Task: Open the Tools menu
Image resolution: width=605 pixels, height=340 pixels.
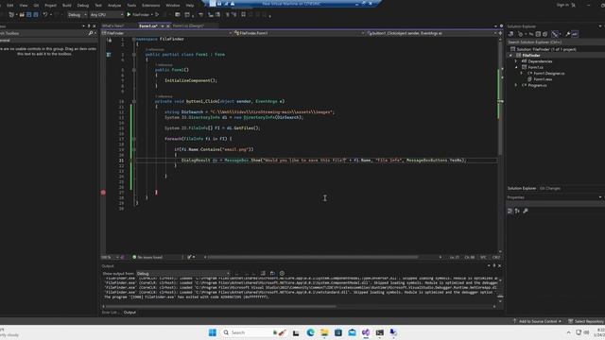Action: coord(131,6)
